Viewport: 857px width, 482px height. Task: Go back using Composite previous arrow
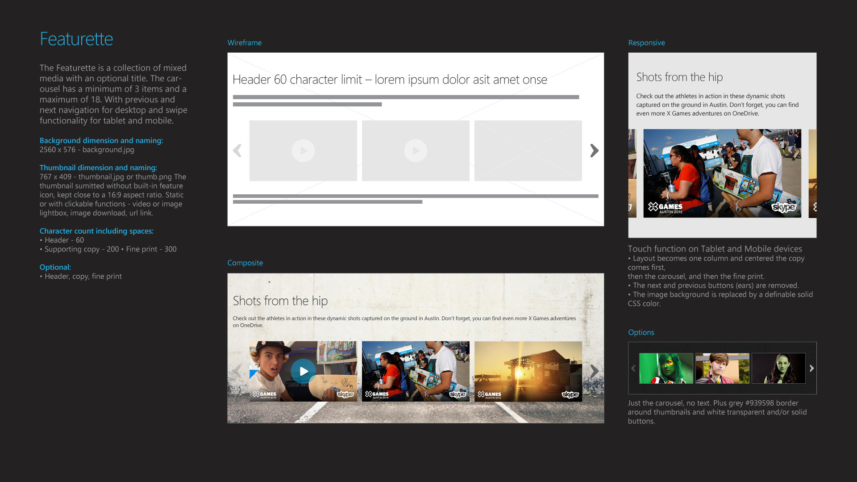click(x=237, y=371)
